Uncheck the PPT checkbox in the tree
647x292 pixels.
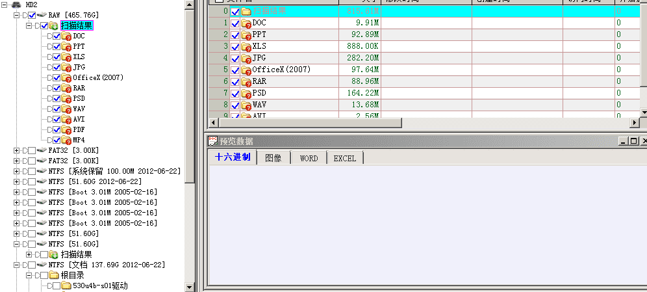57,47
